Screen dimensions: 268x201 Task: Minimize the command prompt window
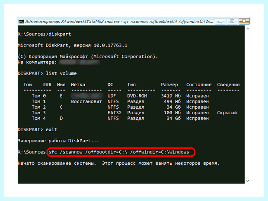(x=220, y=22)
